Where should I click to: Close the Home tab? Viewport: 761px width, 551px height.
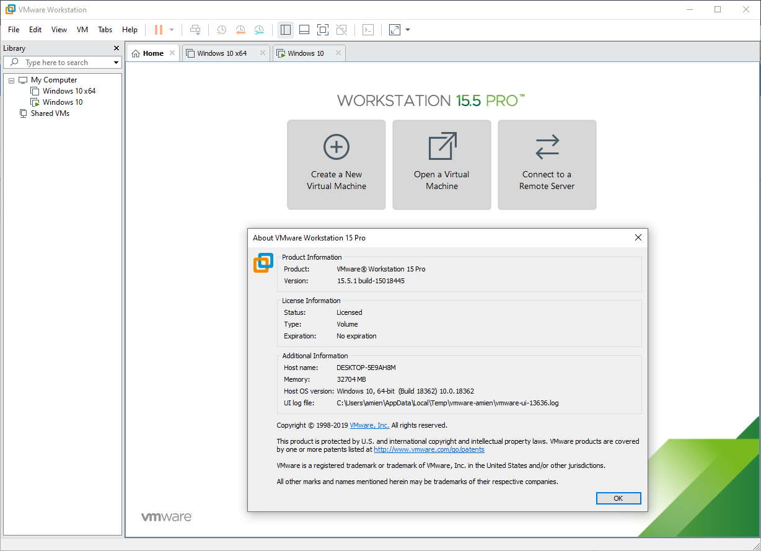(x=172, y=53)
